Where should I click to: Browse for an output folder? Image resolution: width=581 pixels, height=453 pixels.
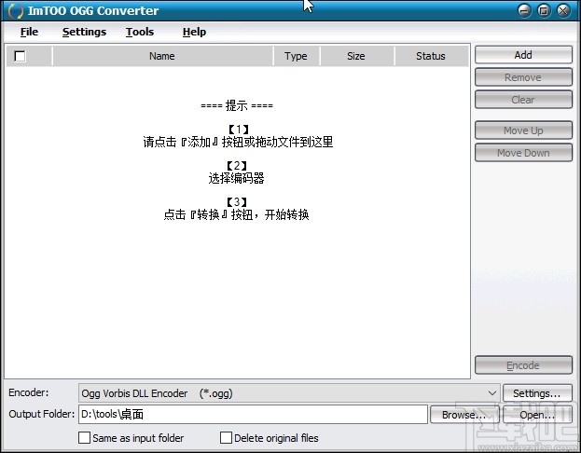coord(464,415)
